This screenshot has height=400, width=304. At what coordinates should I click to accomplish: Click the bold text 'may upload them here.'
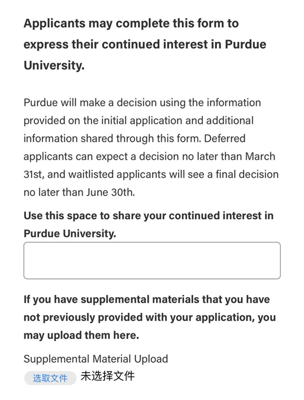click(81, 335)
